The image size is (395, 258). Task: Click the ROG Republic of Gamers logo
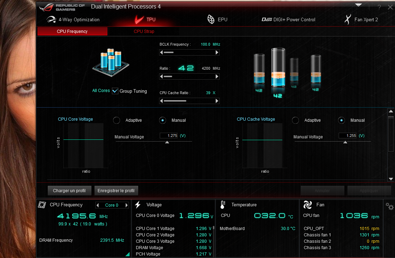point(62,7)
